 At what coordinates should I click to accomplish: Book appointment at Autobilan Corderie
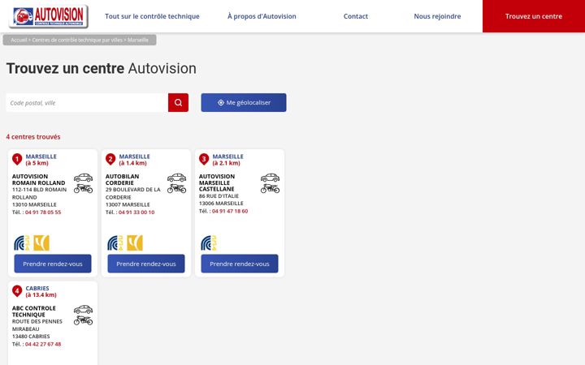tap(146, 264)
